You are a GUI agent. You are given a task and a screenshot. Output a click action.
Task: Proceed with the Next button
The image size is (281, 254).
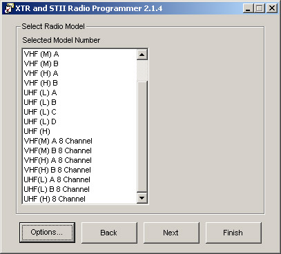tap(171, 233)
